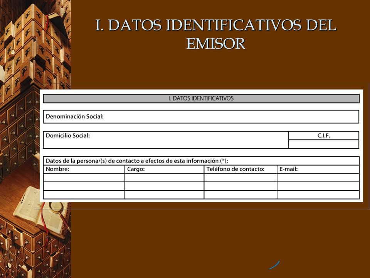The width and height of the screenshot is (370, 278).
Task: Click the 'Cargo:' column header
Action: pos(164,169)
